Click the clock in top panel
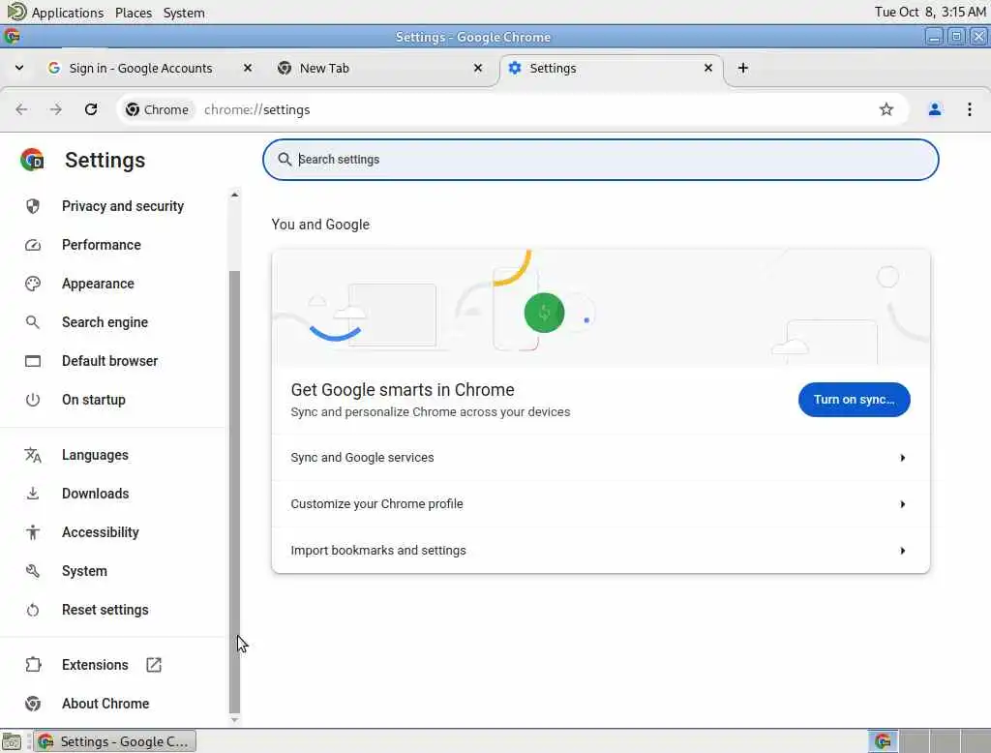 tap(930, 12)
